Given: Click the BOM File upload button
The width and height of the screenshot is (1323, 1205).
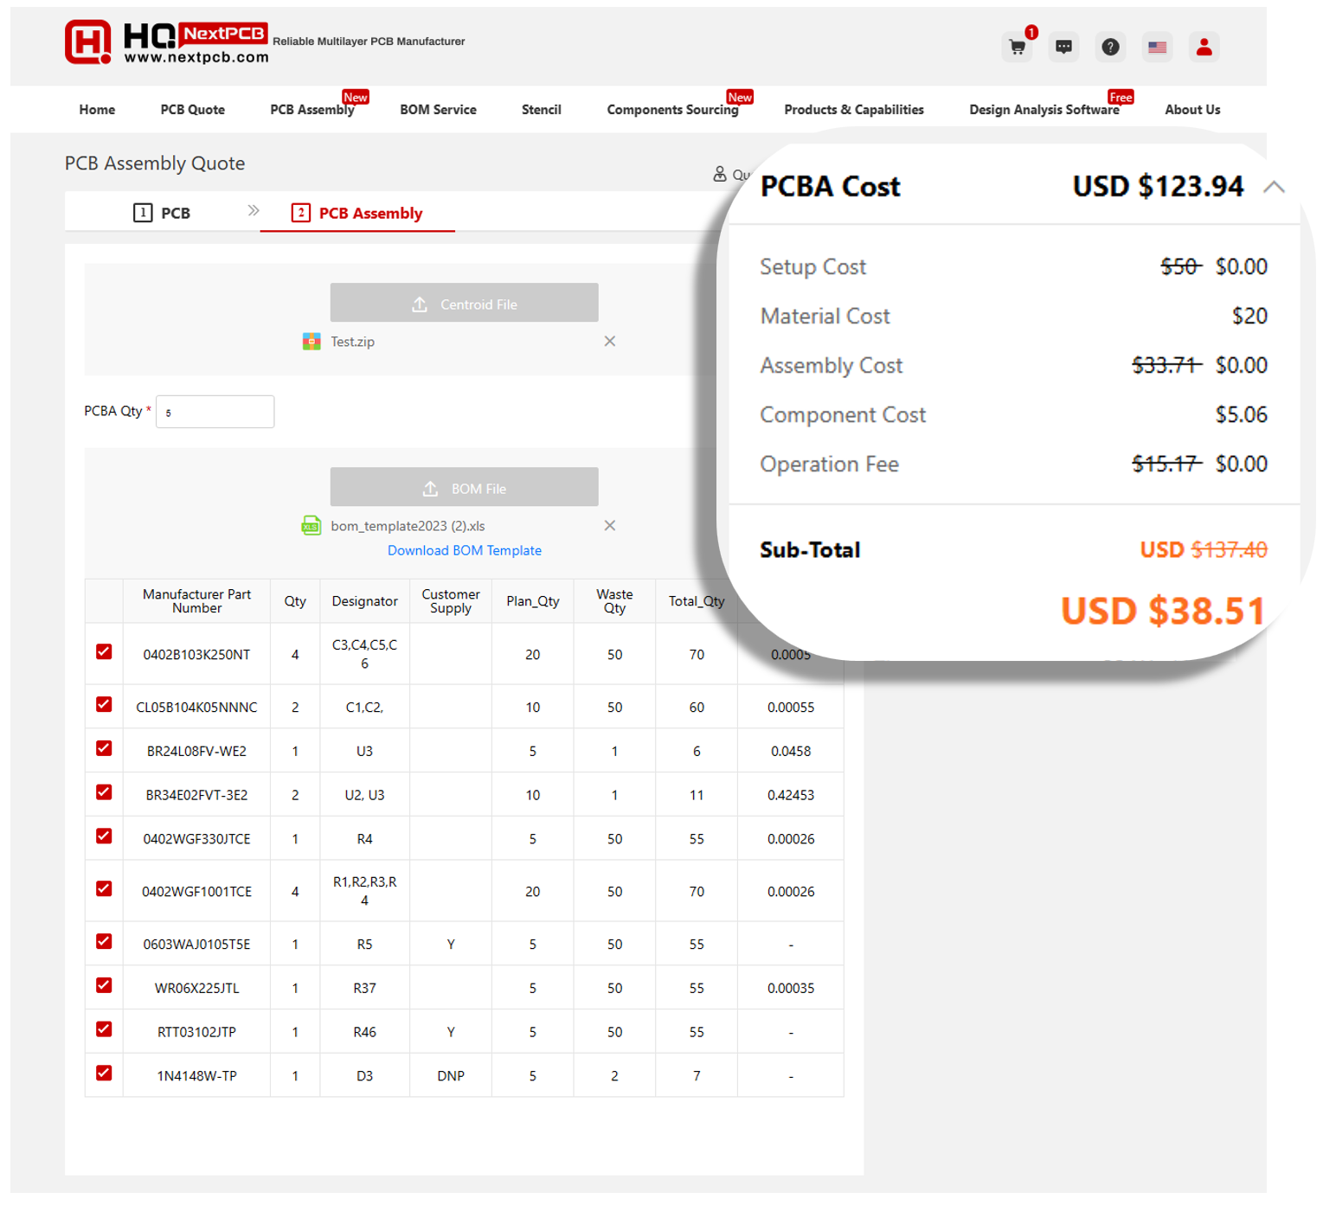Looking at the screenshot, I should (464, 488).
